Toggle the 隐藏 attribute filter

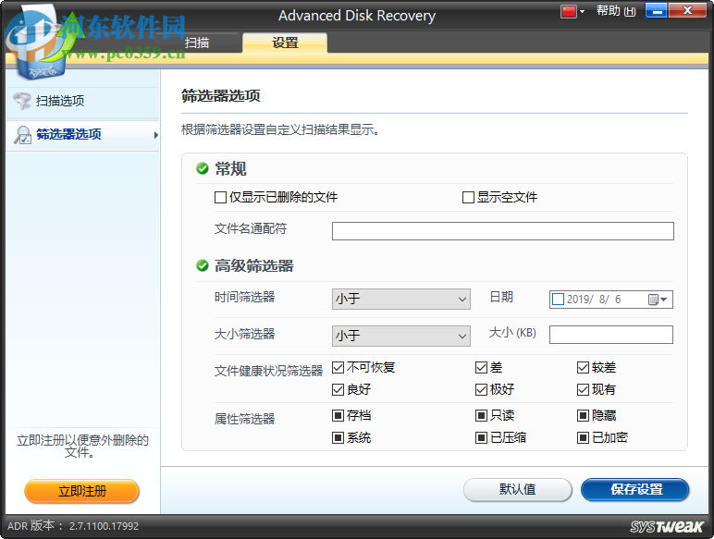(x=584, y=415)
